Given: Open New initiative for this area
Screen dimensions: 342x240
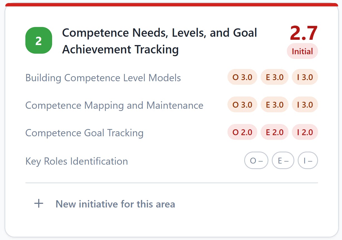Looking at the screenshot, I should (104, 204).
